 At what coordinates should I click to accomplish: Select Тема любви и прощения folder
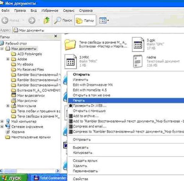[x=39, y=111]
